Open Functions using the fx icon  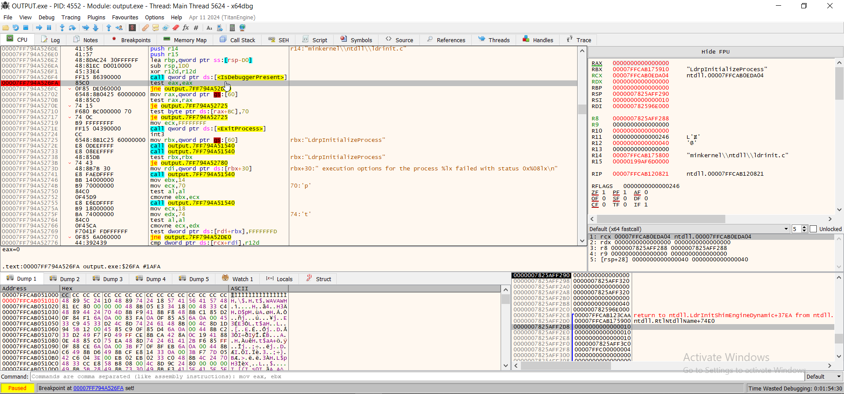[x=186, y=28]
